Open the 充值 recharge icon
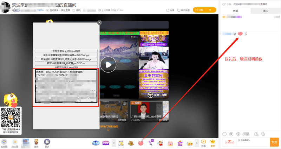281x149 pixels. (x=203, y=143)
